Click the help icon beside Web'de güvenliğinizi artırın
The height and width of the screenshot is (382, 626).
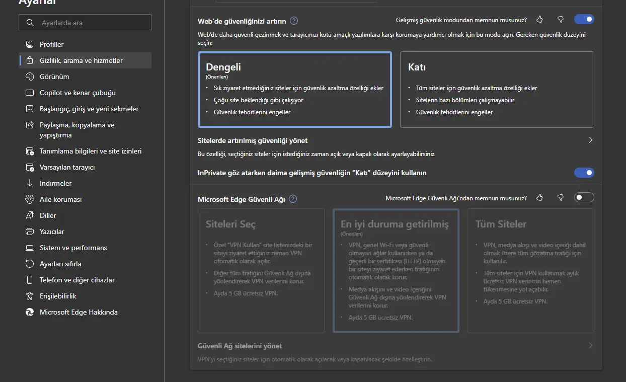tap(294, 21)
